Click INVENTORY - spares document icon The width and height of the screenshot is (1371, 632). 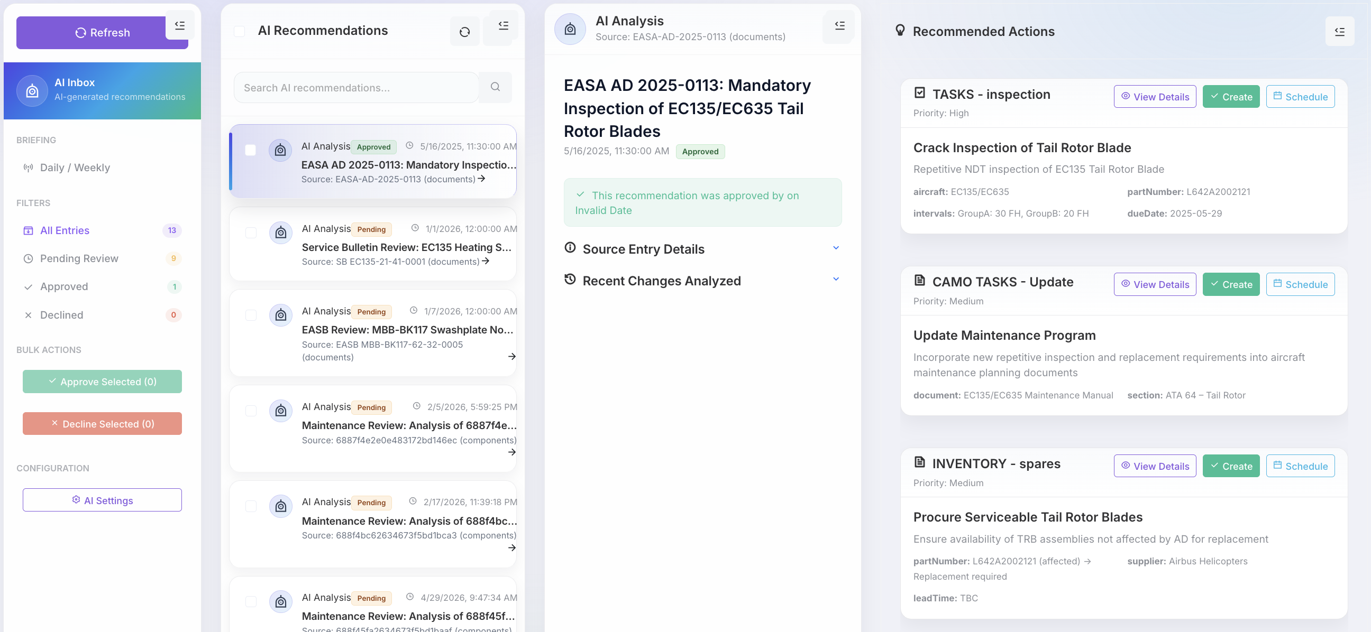(919, 462)
